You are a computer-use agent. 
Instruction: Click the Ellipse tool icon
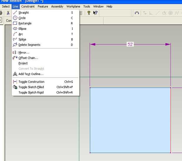[x=15, y=28]
